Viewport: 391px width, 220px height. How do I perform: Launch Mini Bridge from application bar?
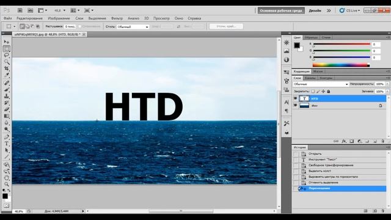coord(30,10)
